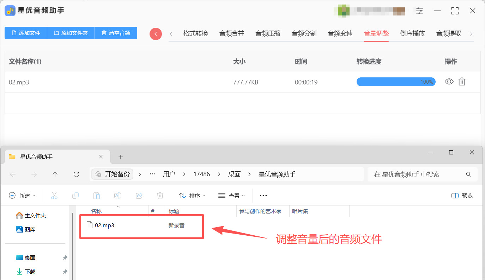Click the 00:00:19 duration value
Image resolution: width=485 pixels, height=280 pixels.
click(x=306, y=82)
